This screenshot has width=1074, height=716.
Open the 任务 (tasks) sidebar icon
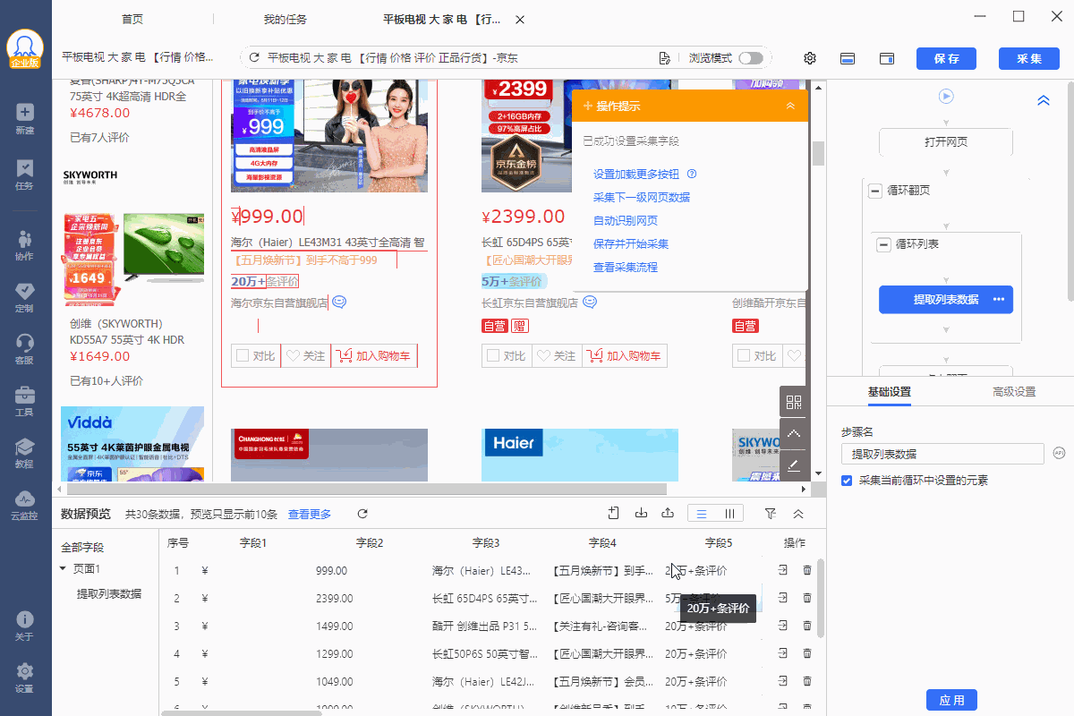(x=25, y=174)
